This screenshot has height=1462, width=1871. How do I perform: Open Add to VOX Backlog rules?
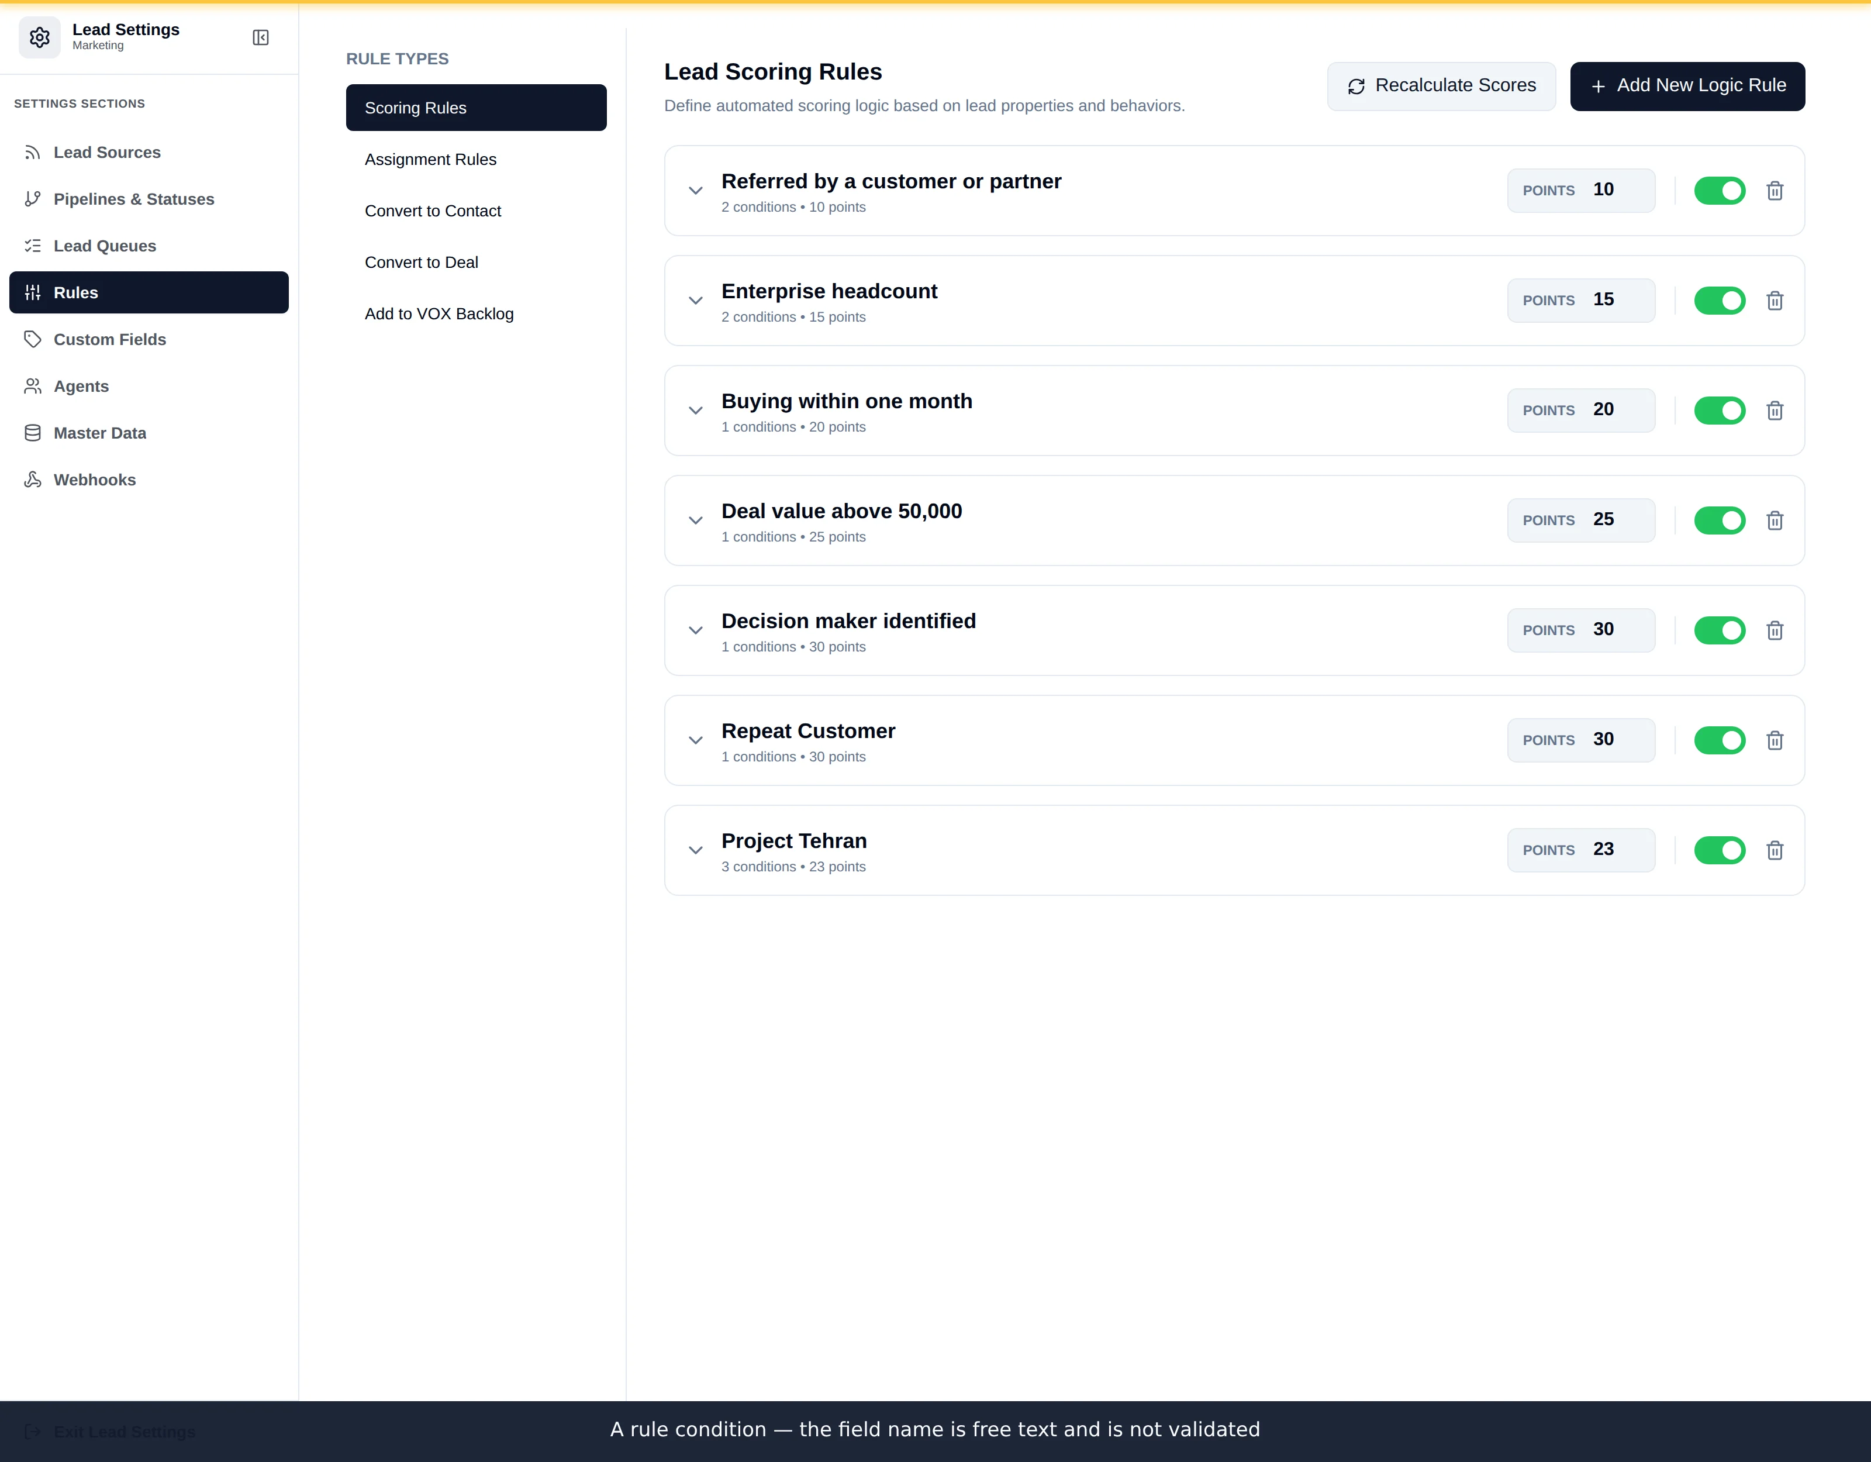point(477,313)
